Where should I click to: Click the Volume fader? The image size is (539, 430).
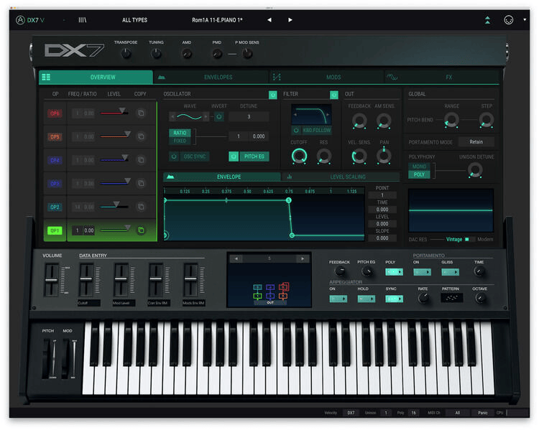pos(52,280)
